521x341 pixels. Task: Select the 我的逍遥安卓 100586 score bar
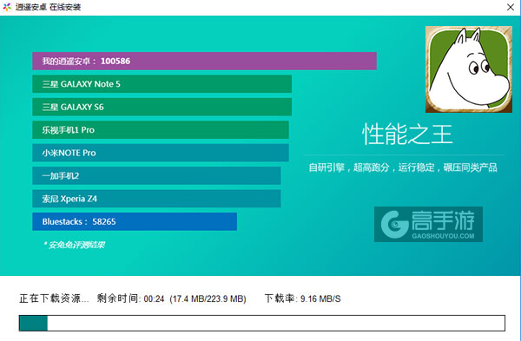tap(204, 61)
